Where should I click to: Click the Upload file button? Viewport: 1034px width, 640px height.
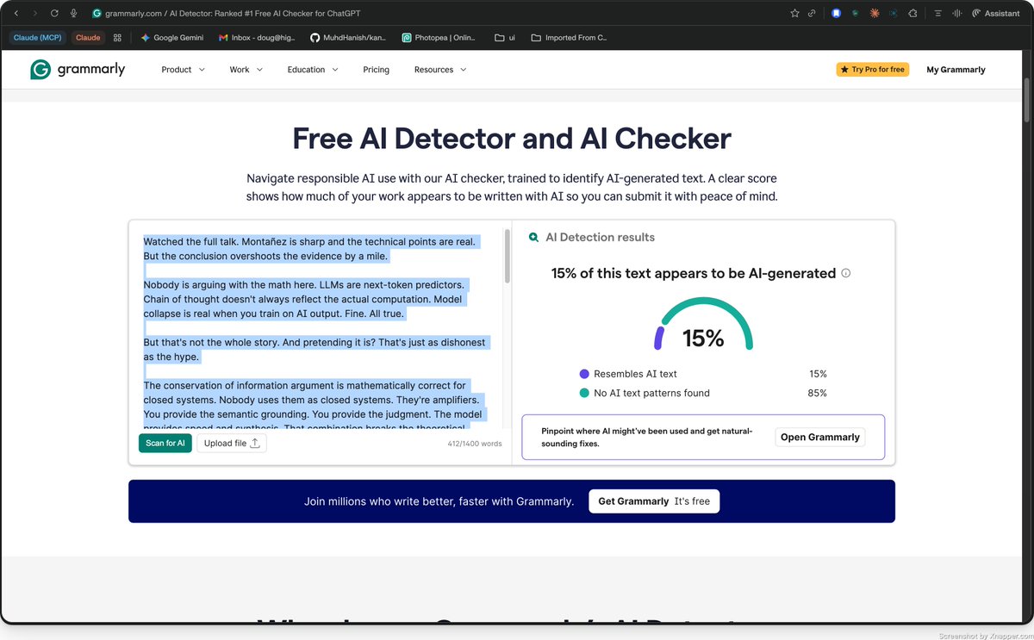232,443
